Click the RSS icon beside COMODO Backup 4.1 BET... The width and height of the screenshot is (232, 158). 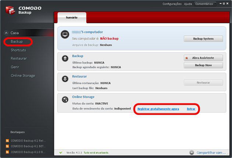(7, 146)
